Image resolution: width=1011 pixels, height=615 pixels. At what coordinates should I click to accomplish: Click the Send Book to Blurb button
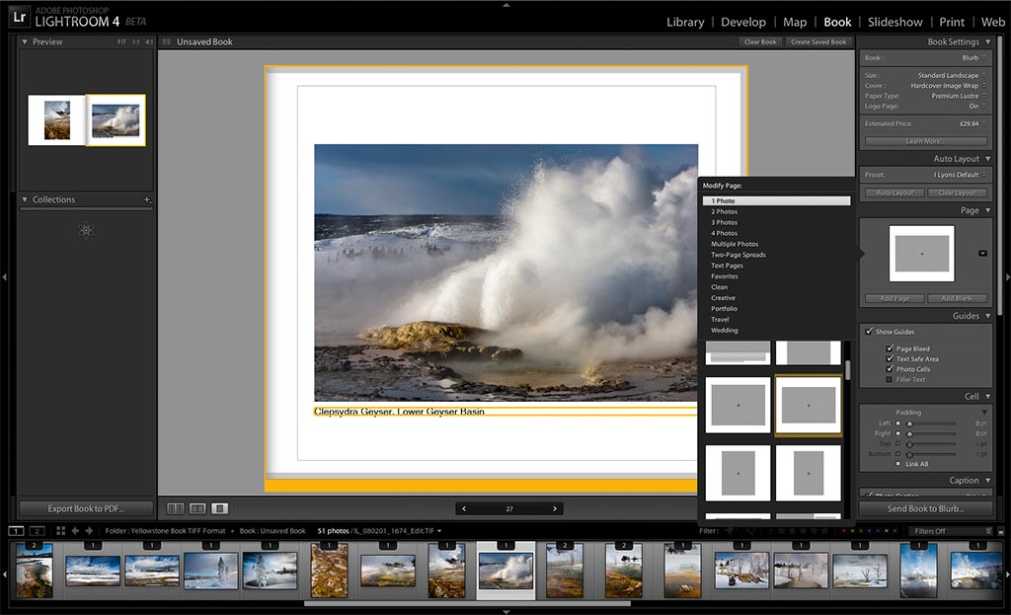pyautogui.click(x=925, y=508)
